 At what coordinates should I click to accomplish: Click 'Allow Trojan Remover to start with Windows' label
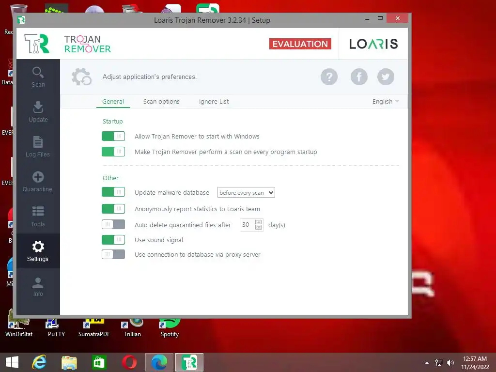click(x=197, y=136)
